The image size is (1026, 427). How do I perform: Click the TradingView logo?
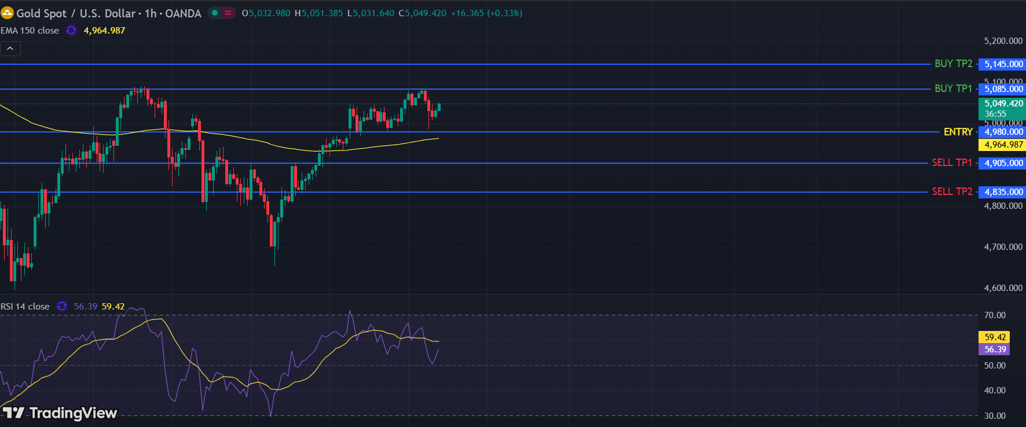(60, 413)
